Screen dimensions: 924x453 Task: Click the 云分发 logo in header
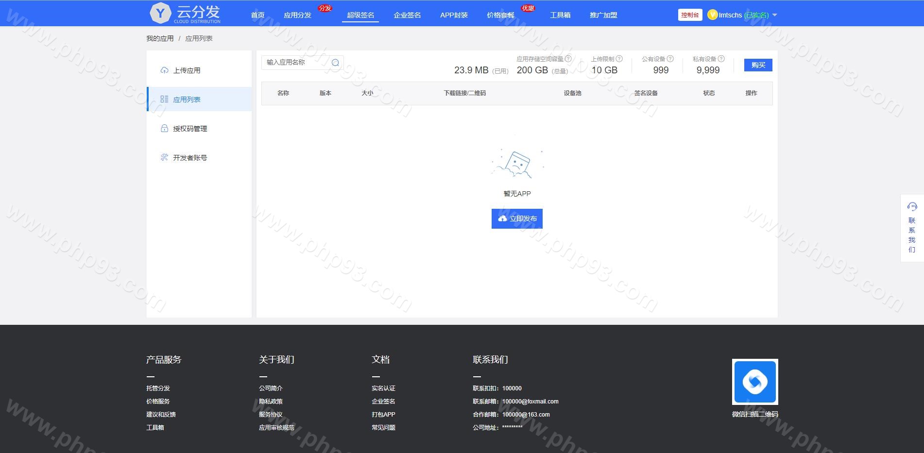[185, 13]
